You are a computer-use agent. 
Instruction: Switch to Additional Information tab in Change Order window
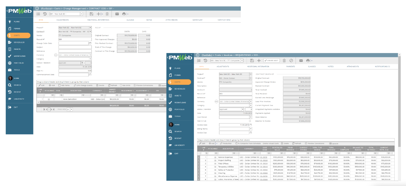click(98, 20)
